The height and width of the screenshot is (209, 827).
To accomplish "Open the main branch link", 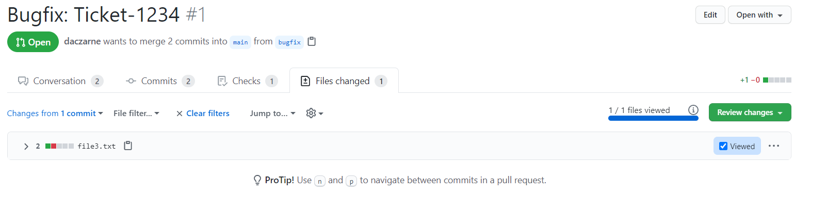I will [240, 42].
